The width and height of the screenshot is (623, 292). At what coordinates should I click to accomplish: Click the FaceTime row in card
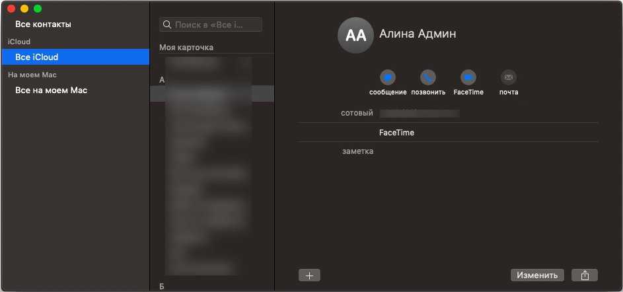(x=396, y=133)
